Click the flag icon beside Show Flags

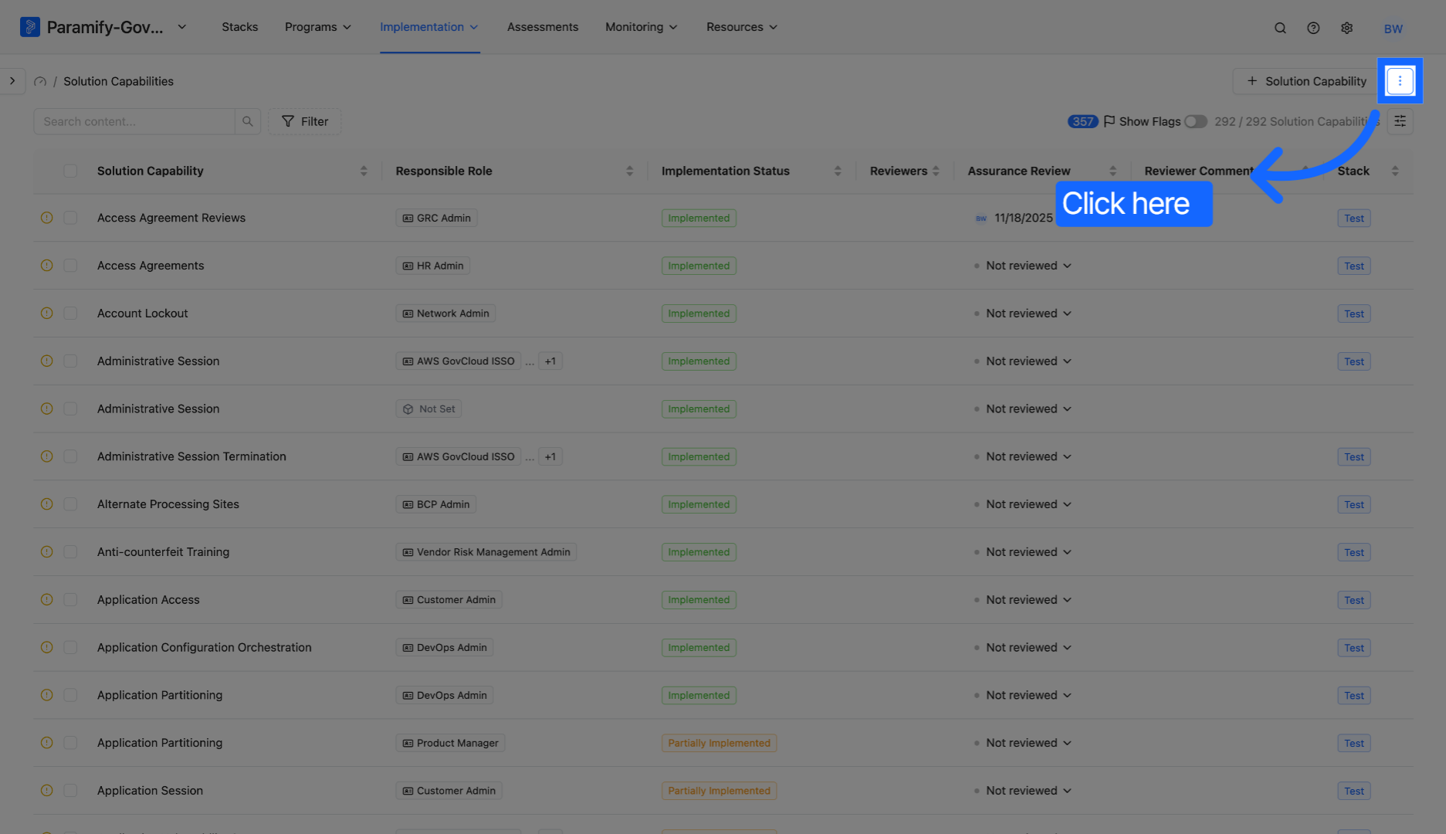pos(1109,121)
